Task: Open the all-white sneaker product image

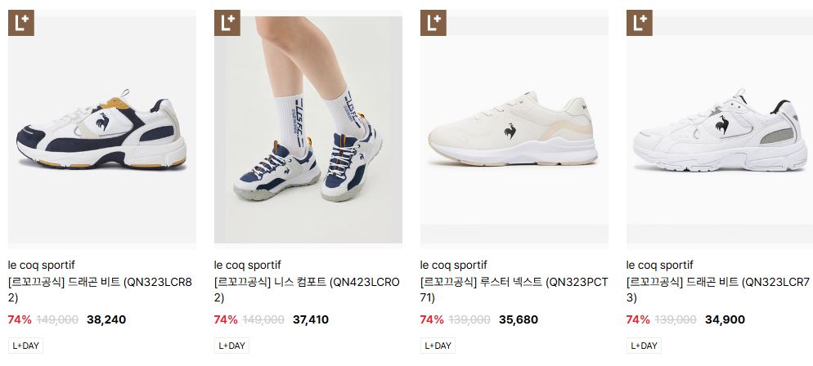Action: click(x=720, y=129)
